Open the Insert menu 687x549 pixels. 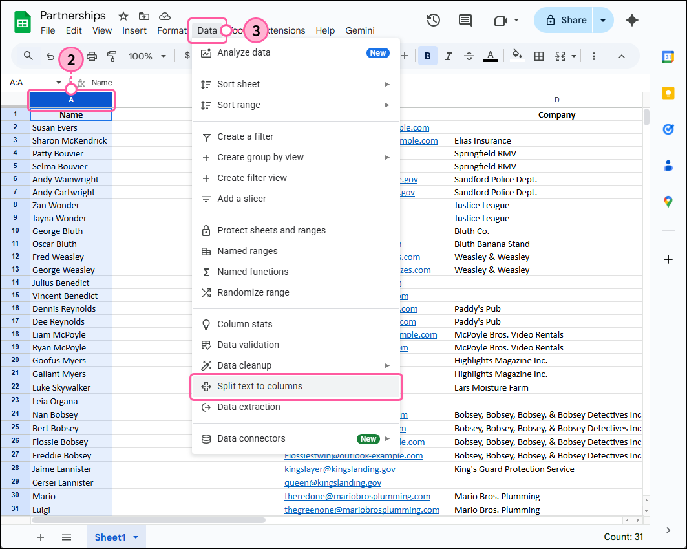[134, 30]
